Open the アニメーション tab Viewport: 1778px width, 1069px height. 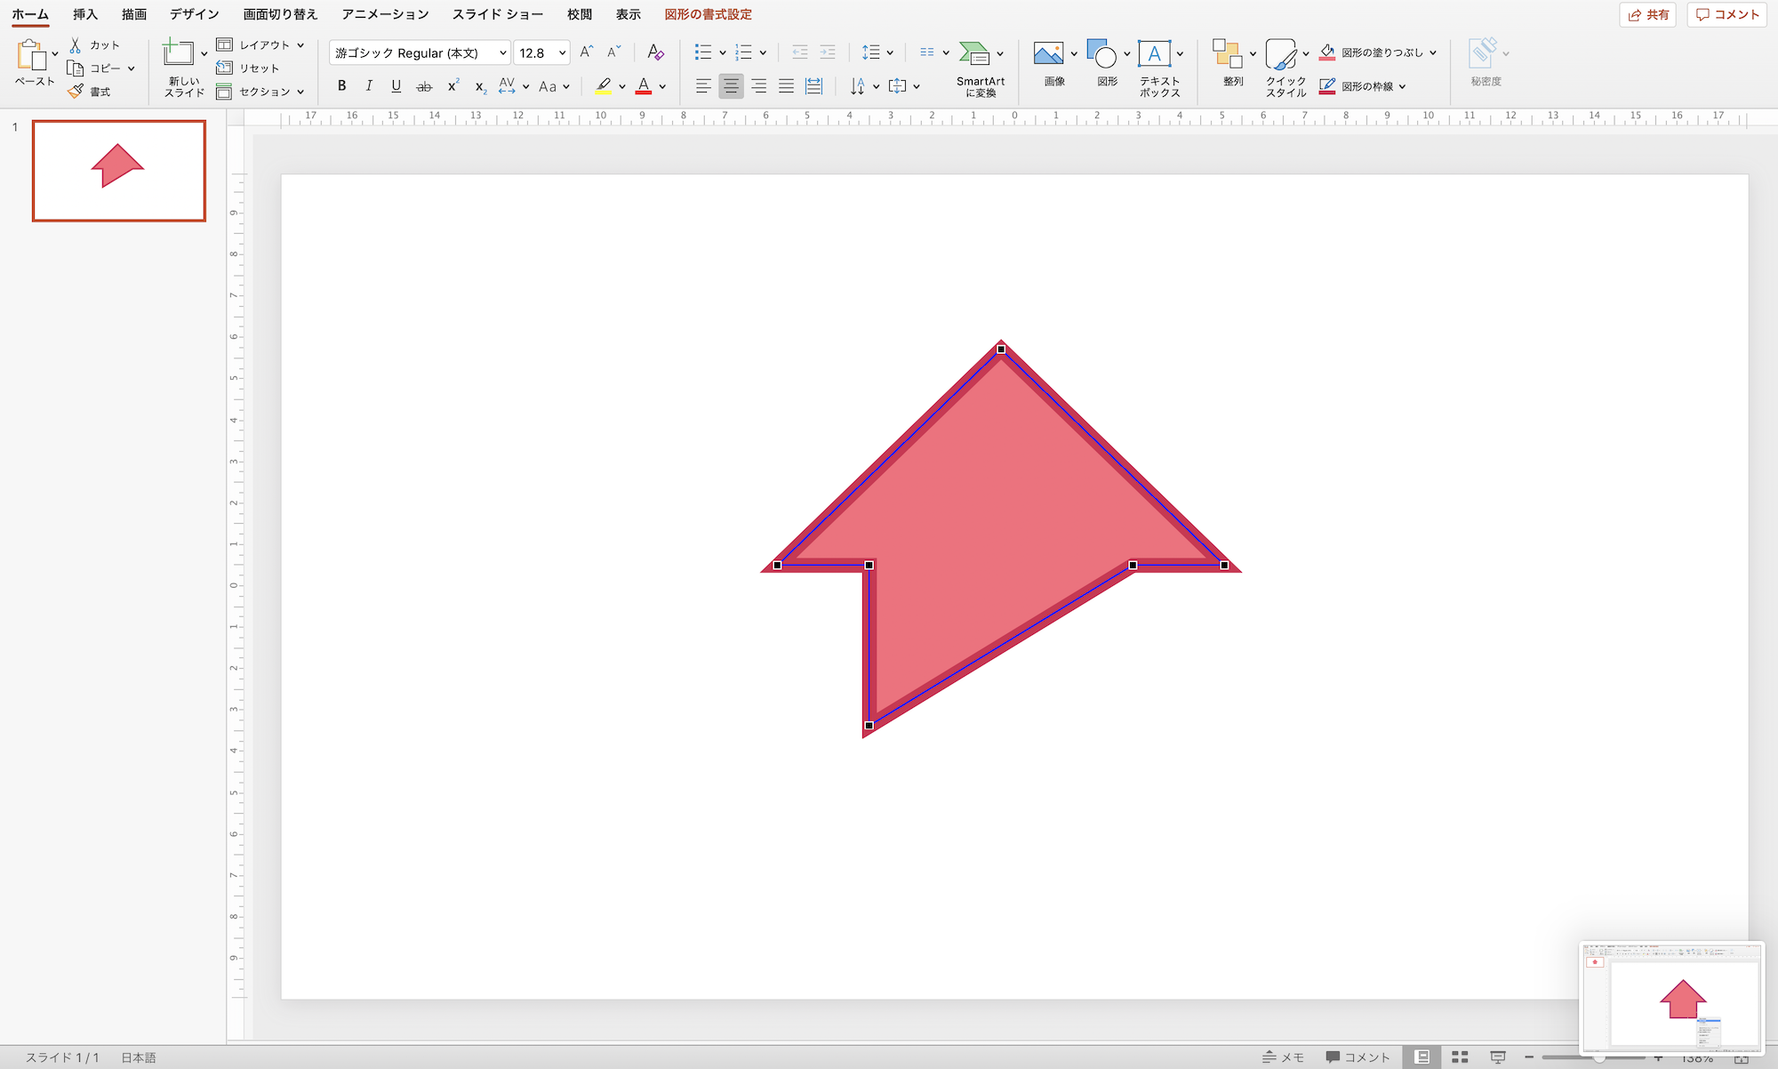(x=386, y=14)
